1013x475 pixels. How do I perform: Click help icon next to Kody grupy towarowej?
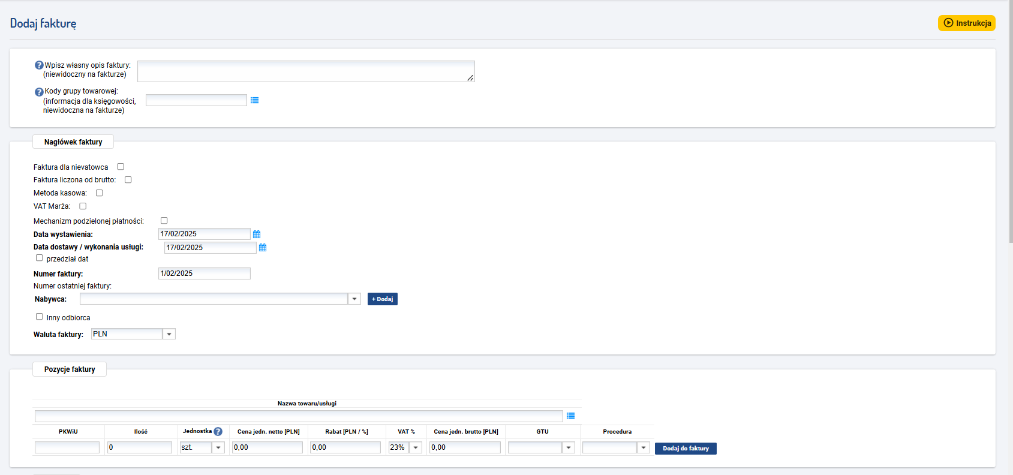coord(39,92)
